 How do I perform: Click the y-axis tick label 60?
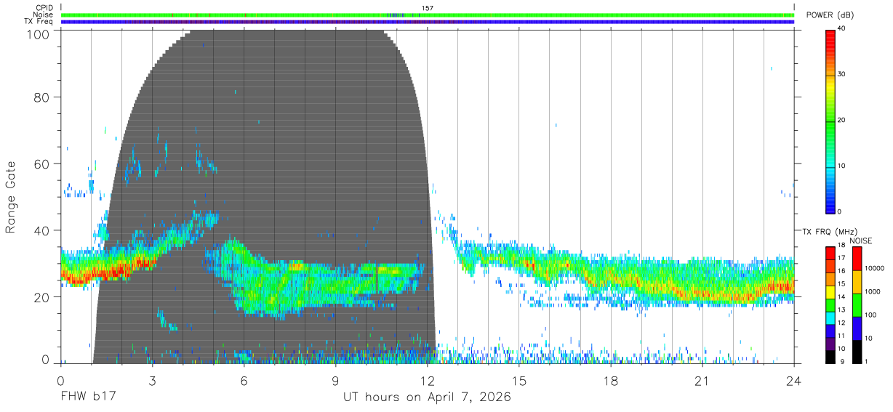pyautogui.click(x=41, y=163)
